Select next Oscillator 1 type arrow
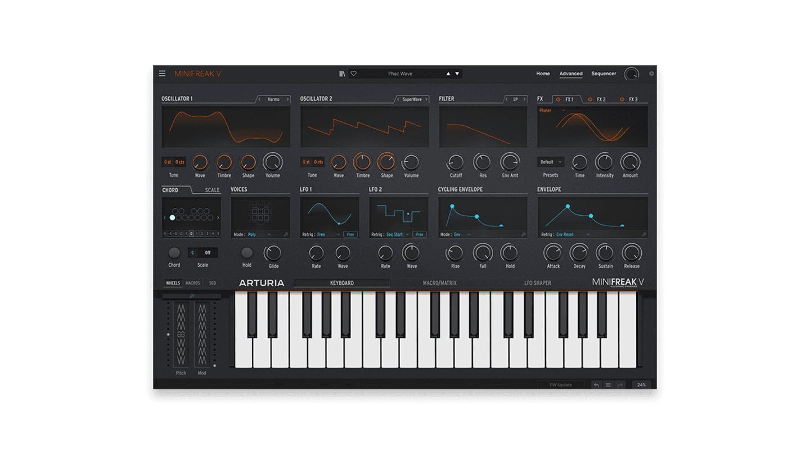This screenshot has width=810, height=455. (287, 99)
